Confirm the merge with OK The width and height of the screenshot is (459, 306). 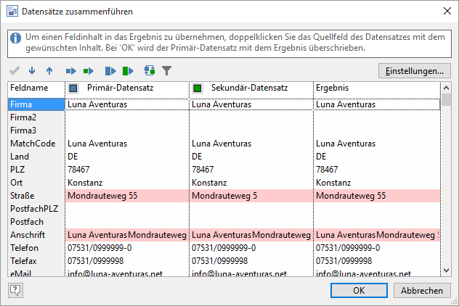pyautogui.click(x=359, y=291)
